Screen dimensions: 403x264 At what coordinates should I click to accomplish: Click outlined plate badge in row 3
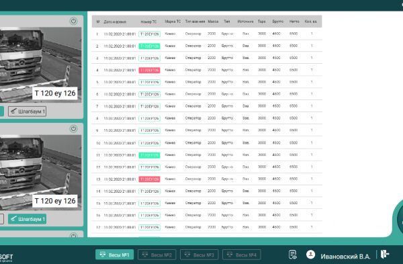149,58
